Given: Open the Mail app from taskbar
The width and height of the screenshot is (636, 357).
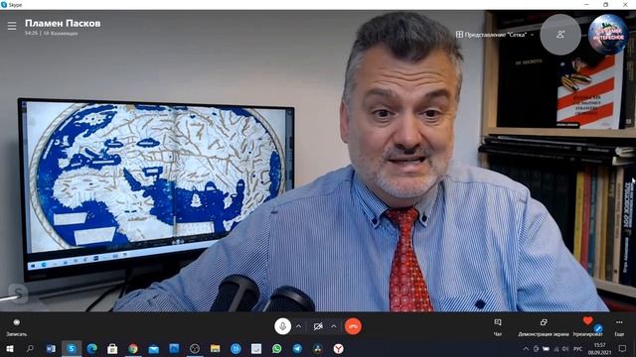Looking at the screenshot, I should click(x=154, y=348).
